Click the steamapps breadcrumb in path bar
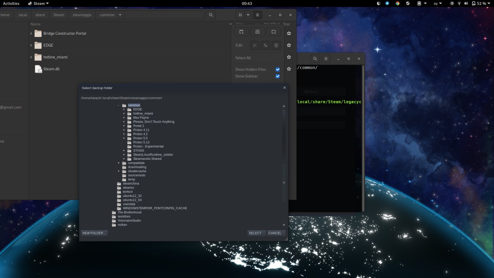The height and width of the screenshot is (278, 494). coord(81,15)
